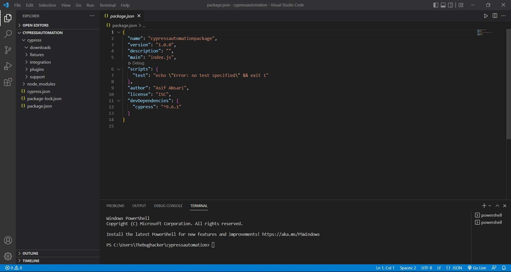Open the Extensions view
Screen dimensions: 511x272
click(x=8, y=82)
